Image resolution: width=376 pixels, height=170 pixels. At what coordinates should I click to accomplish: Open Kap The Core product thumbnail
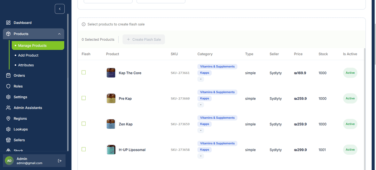tap(111, 73)
